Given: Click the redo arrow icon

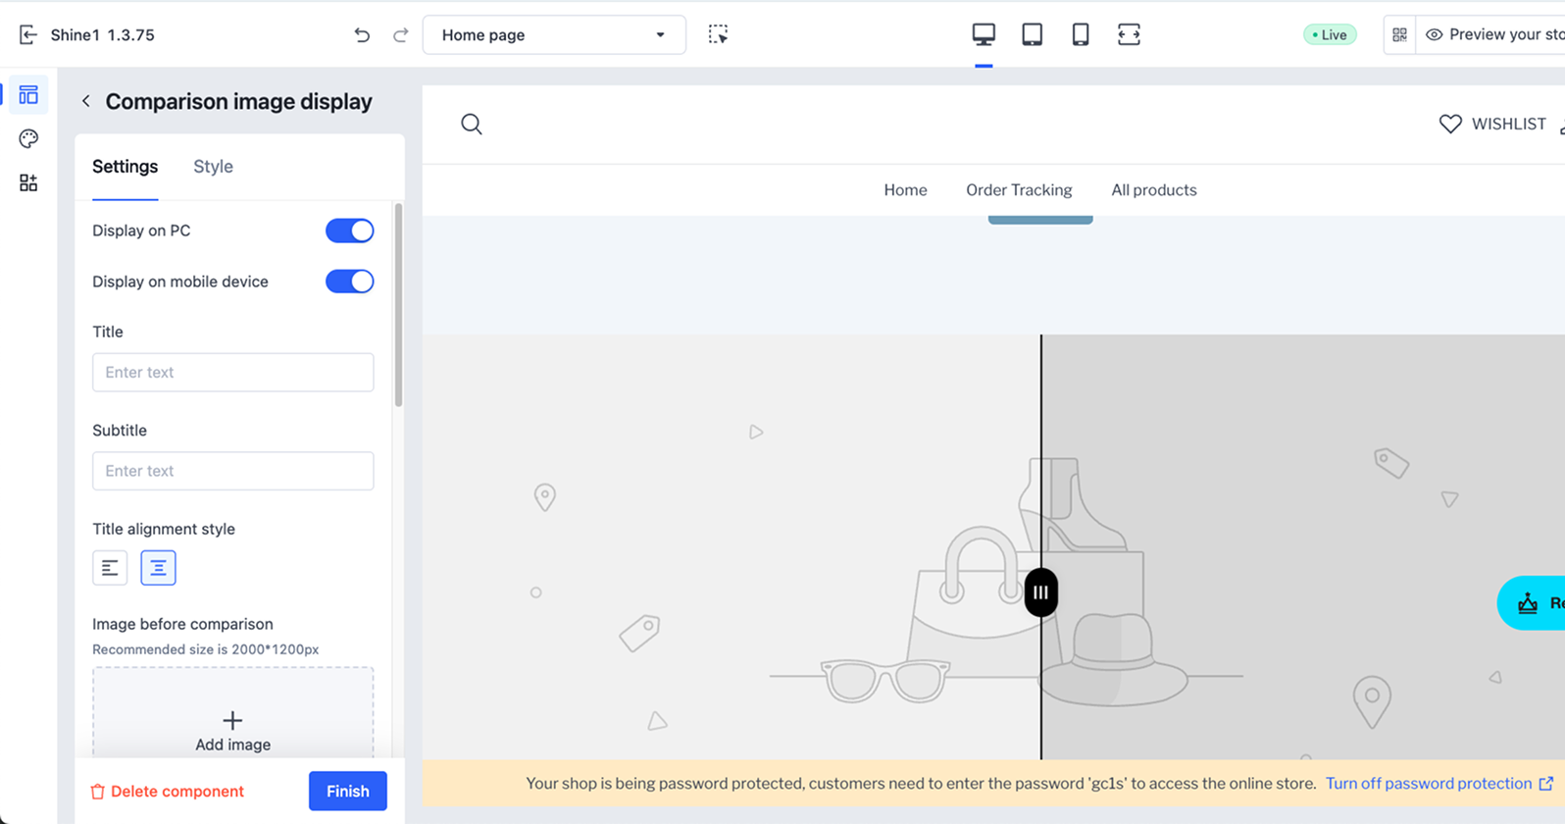Looking at the screenshot, I should [400, 35].
